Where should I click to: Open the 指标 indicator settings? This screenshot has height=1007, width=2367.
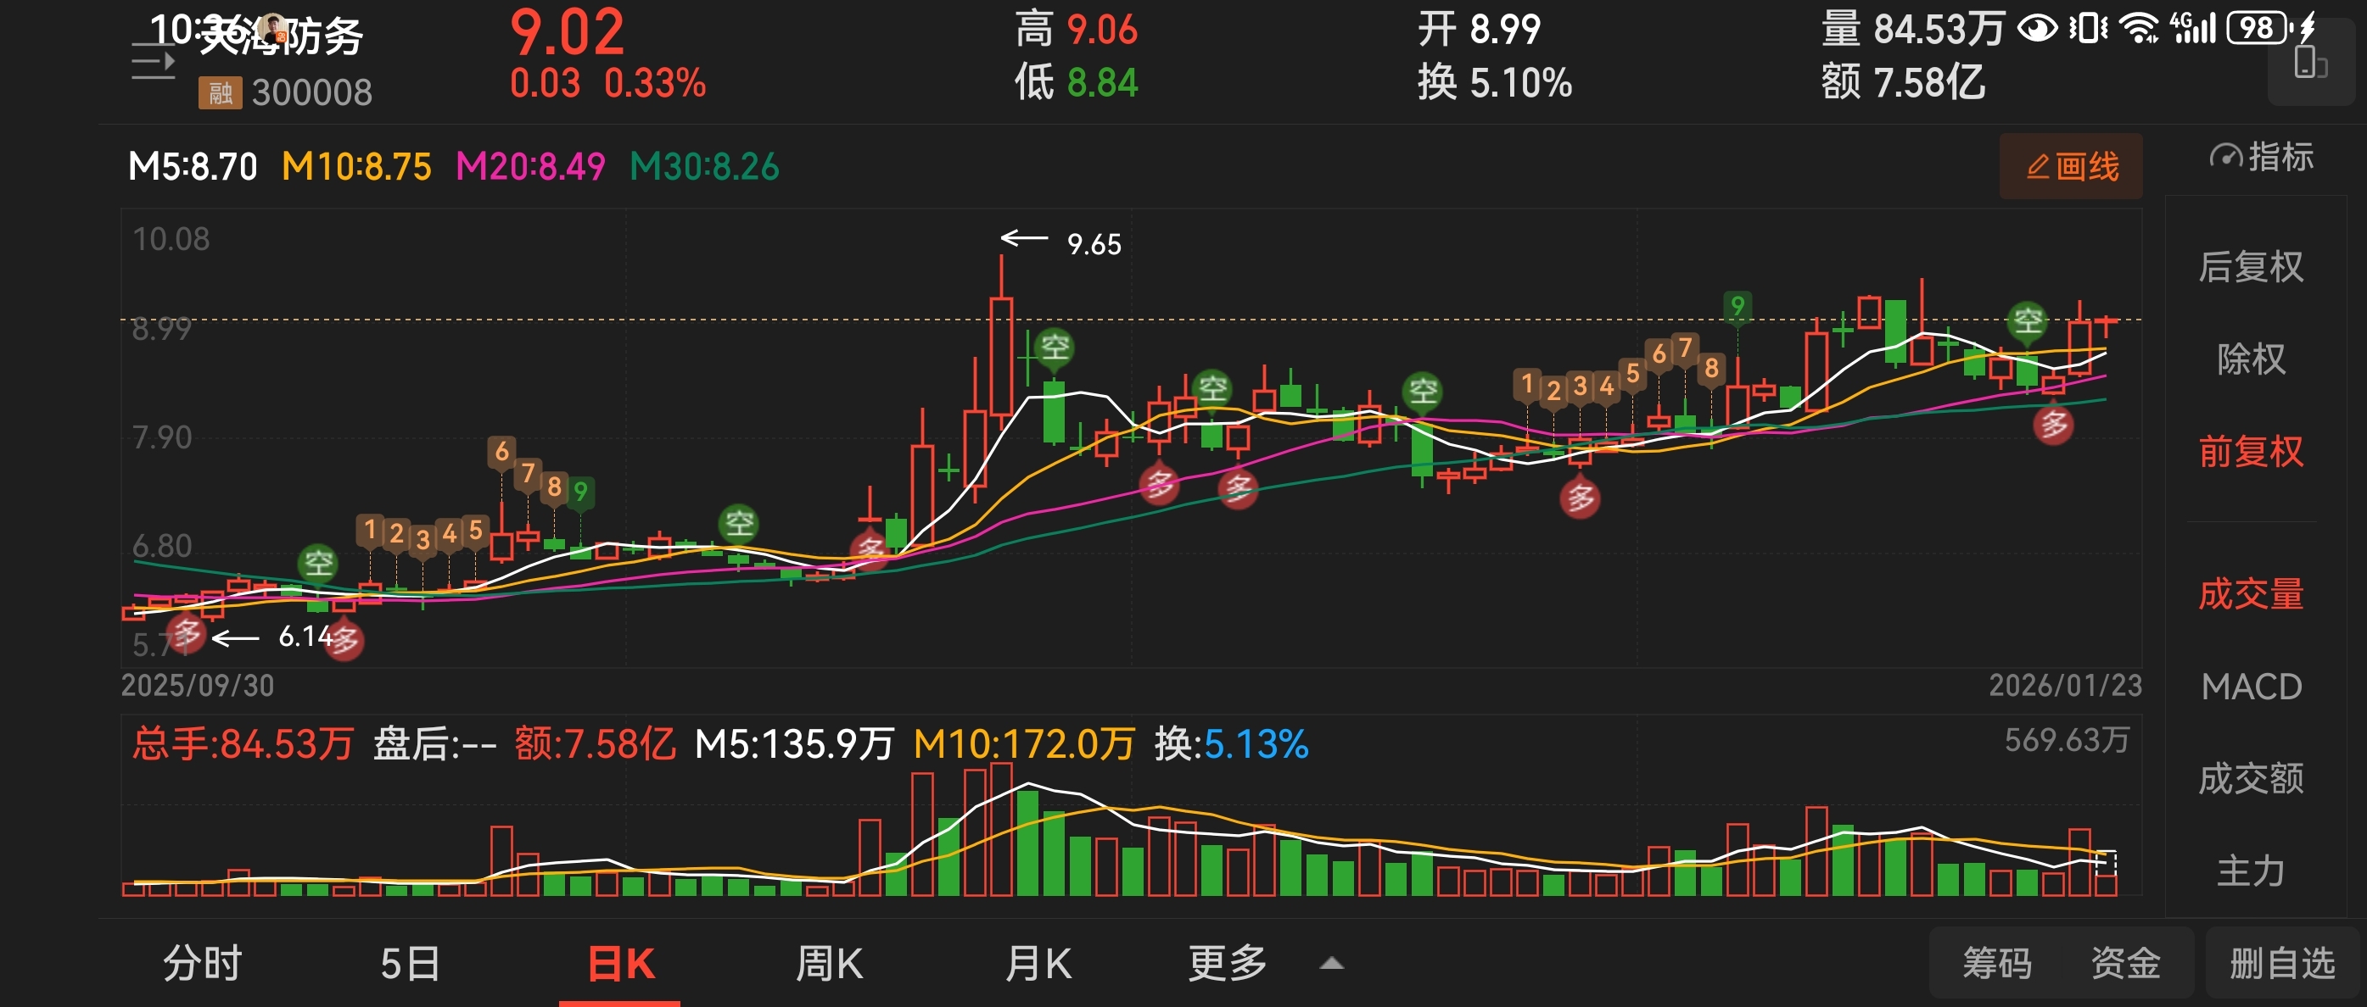tap(2261, 157)
